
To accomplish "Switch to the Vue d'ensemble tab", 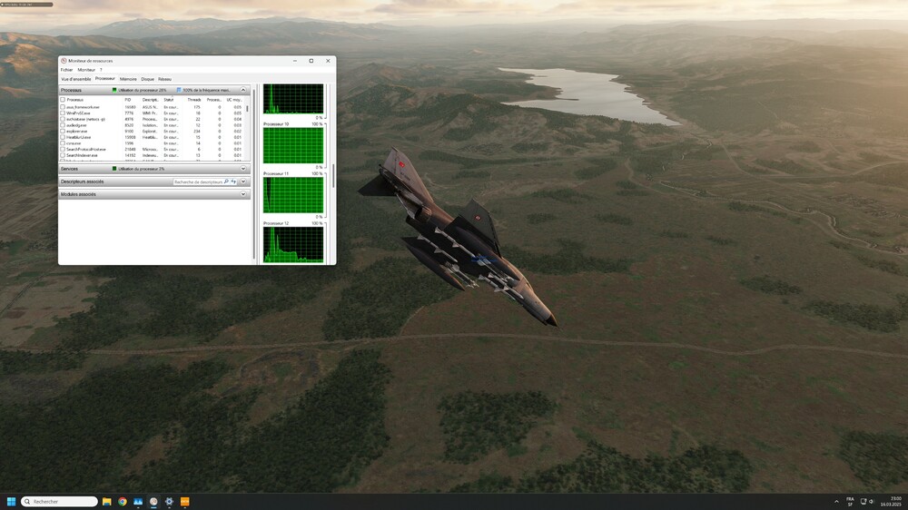I will click(76, 79).
